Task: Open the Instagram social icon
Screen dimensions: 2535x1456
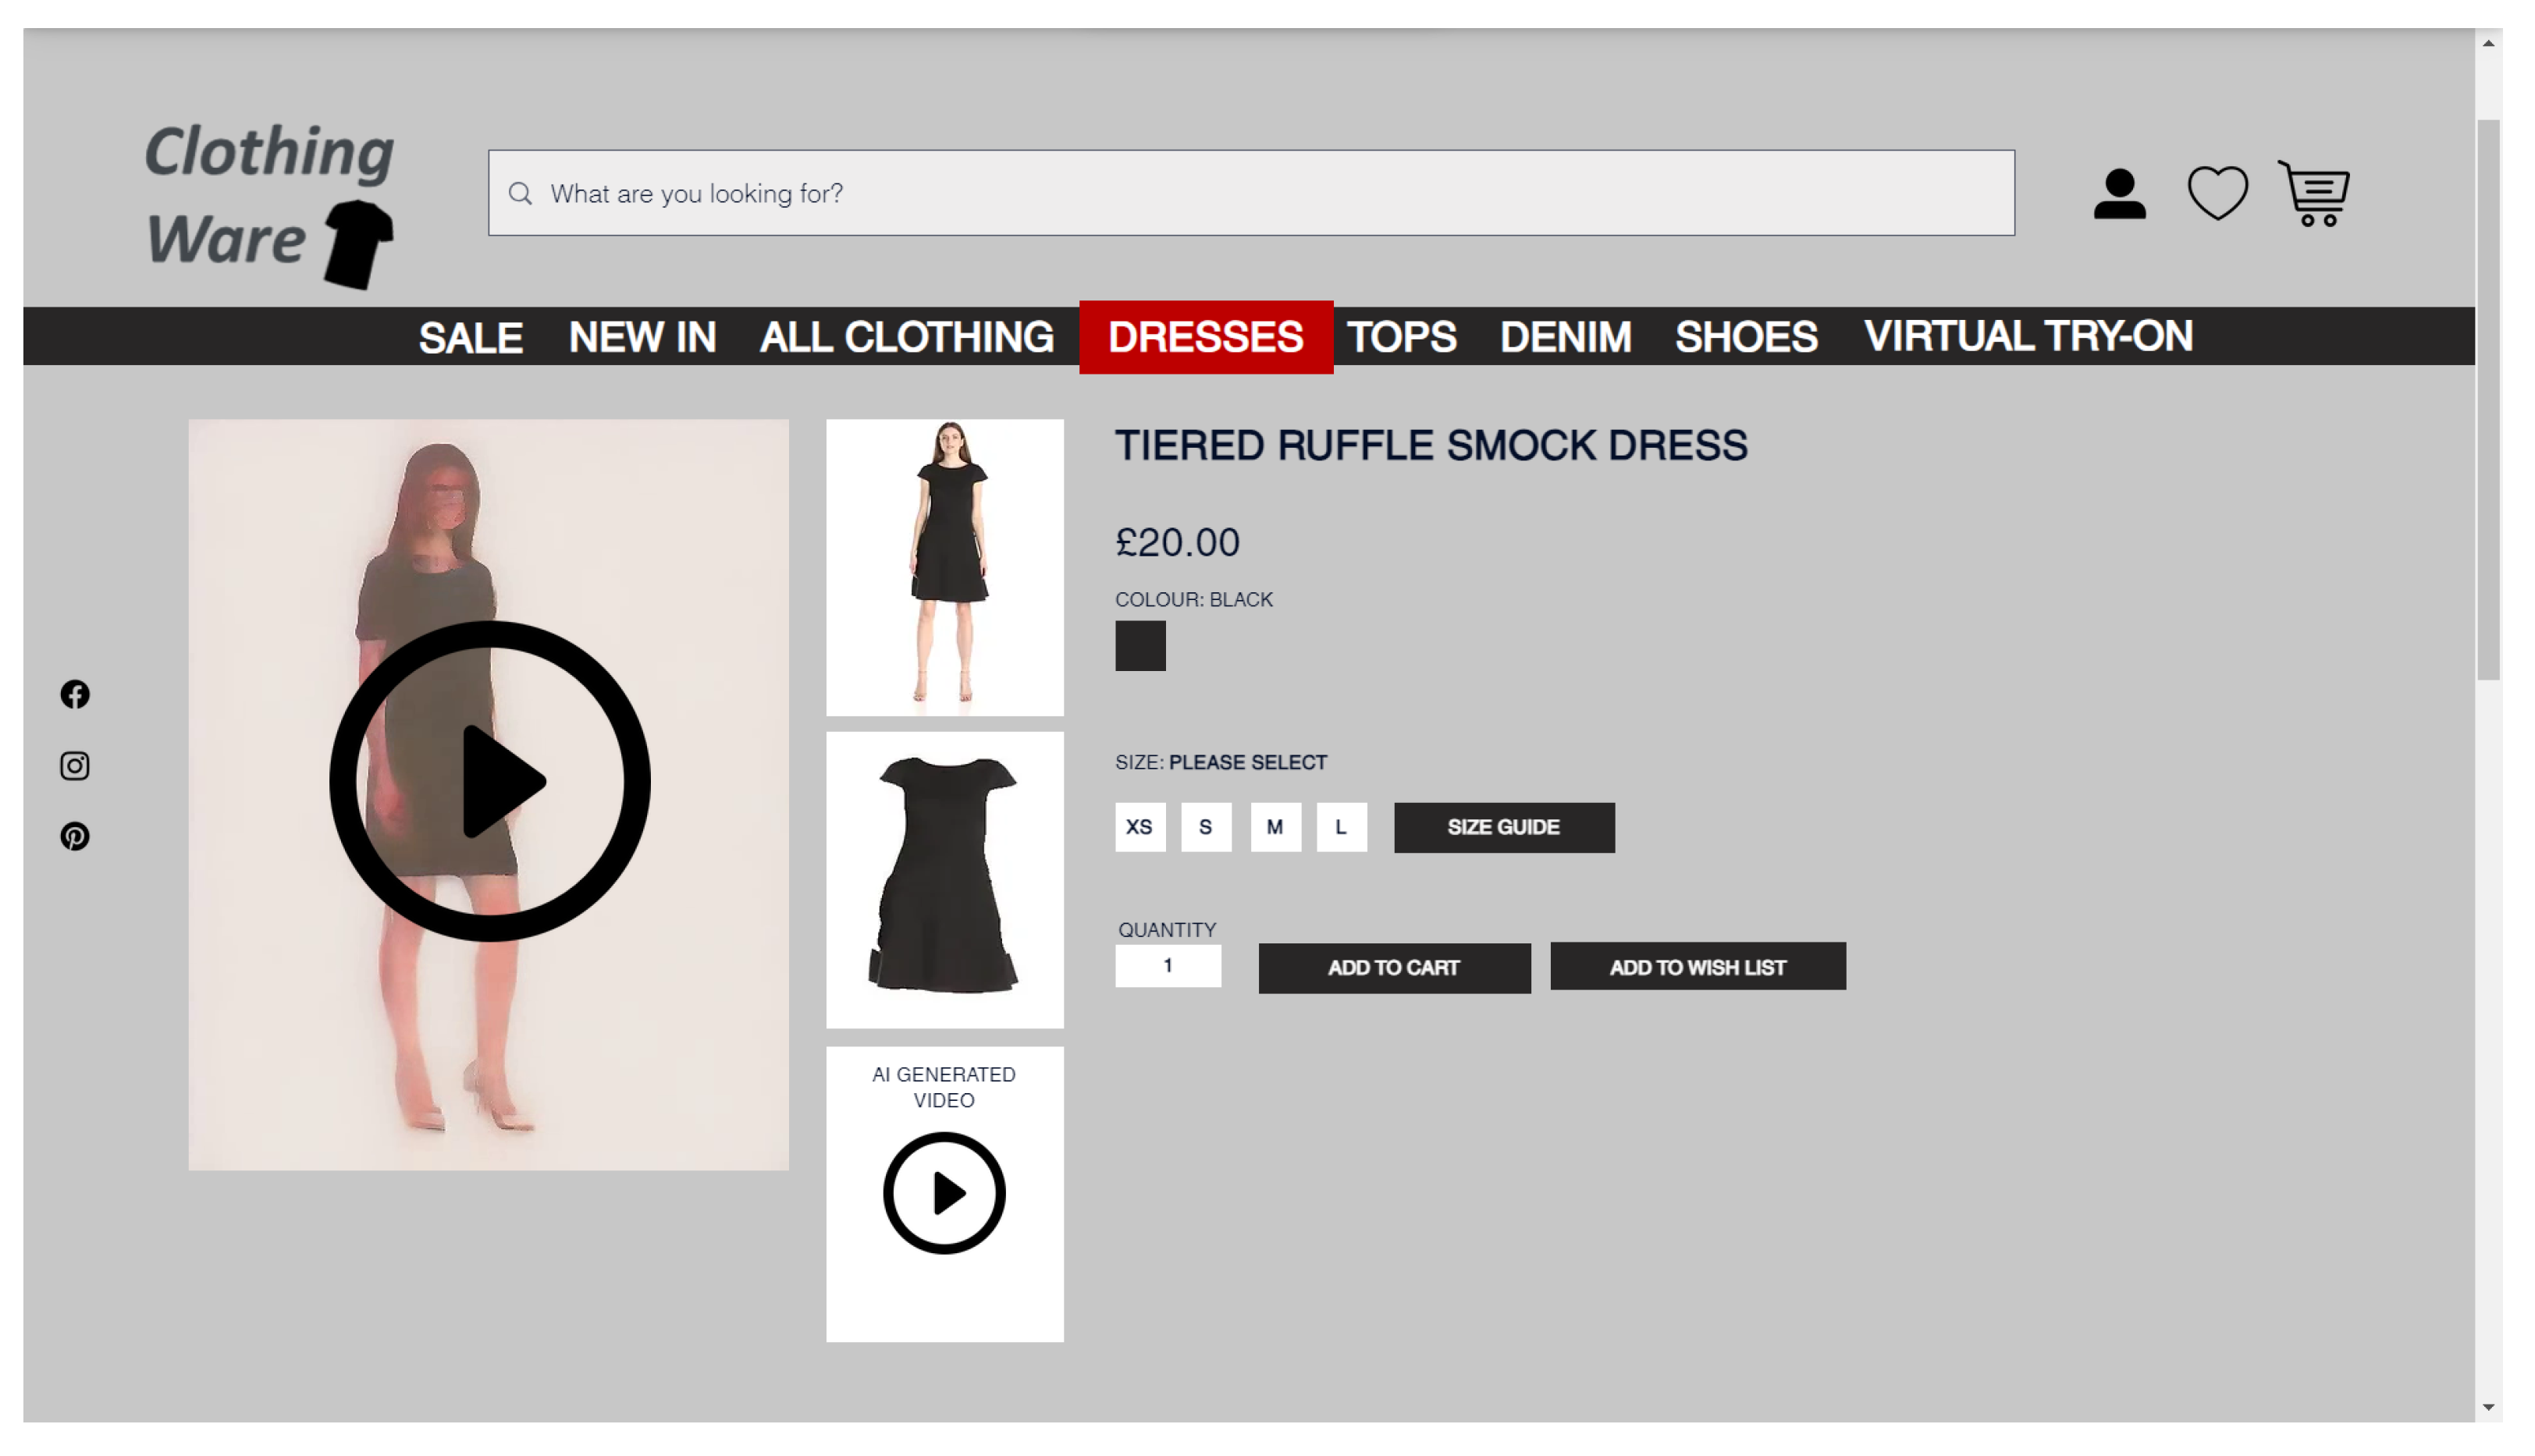Action: [75, 765]
